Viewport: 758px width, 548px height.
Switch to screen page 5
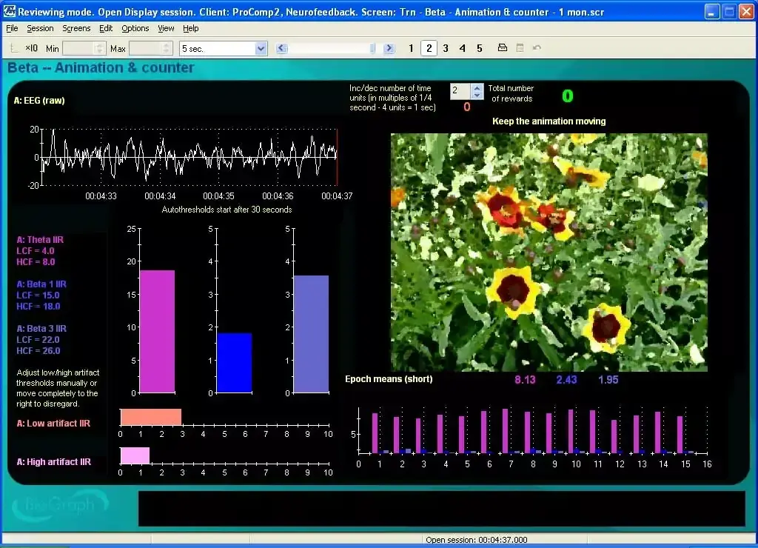pyautogui.click(x=480, y=48)
